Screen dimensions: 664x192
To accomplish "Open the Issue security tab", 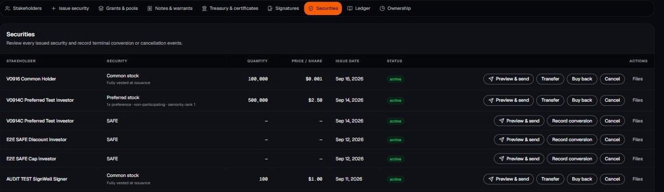I will 70,8.
